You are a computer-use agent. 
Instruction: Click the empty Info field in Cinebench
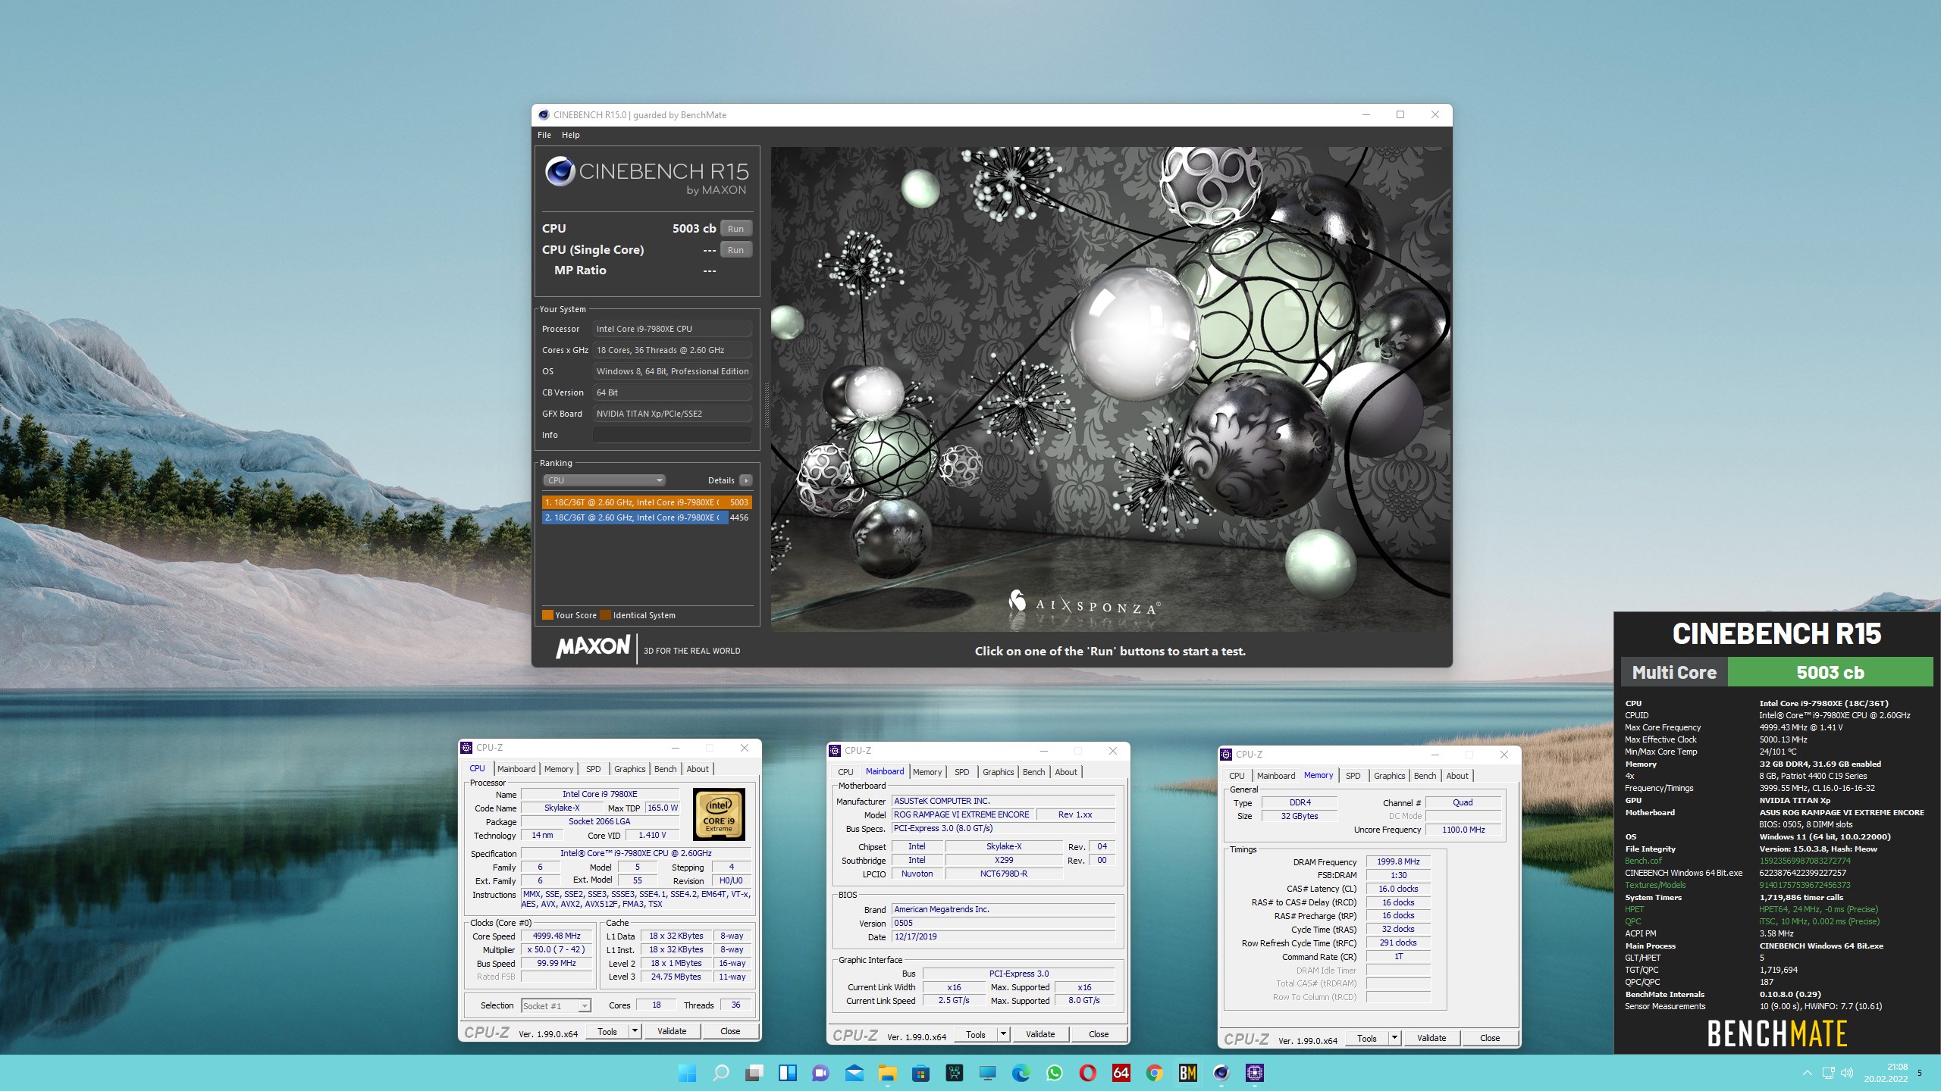click(x=672, y=435)
